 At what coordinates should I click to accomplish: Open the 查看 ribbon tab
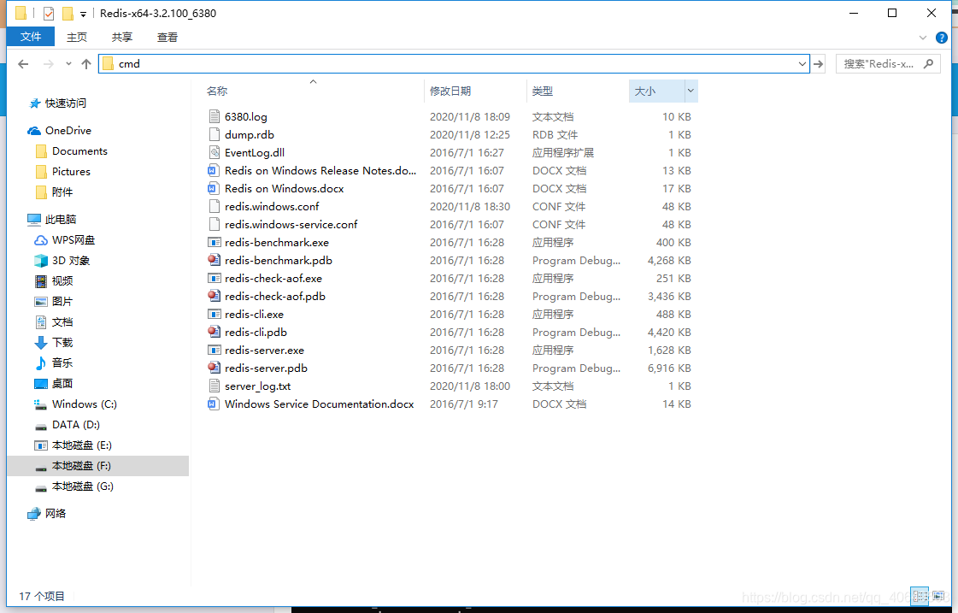click(x=168, y=38)
